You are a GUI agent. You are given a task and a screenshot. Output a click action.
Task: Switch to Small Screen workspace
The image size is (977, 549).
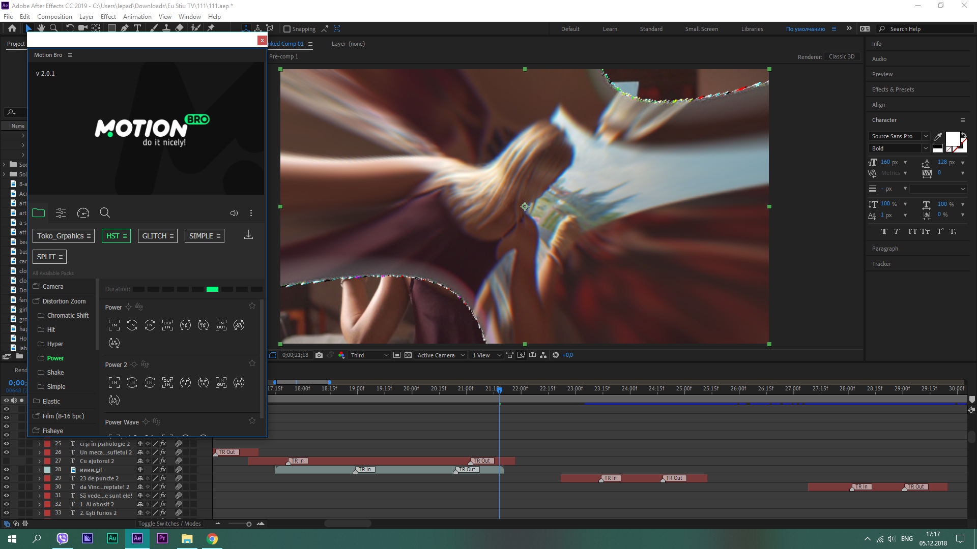coord(701,29)
